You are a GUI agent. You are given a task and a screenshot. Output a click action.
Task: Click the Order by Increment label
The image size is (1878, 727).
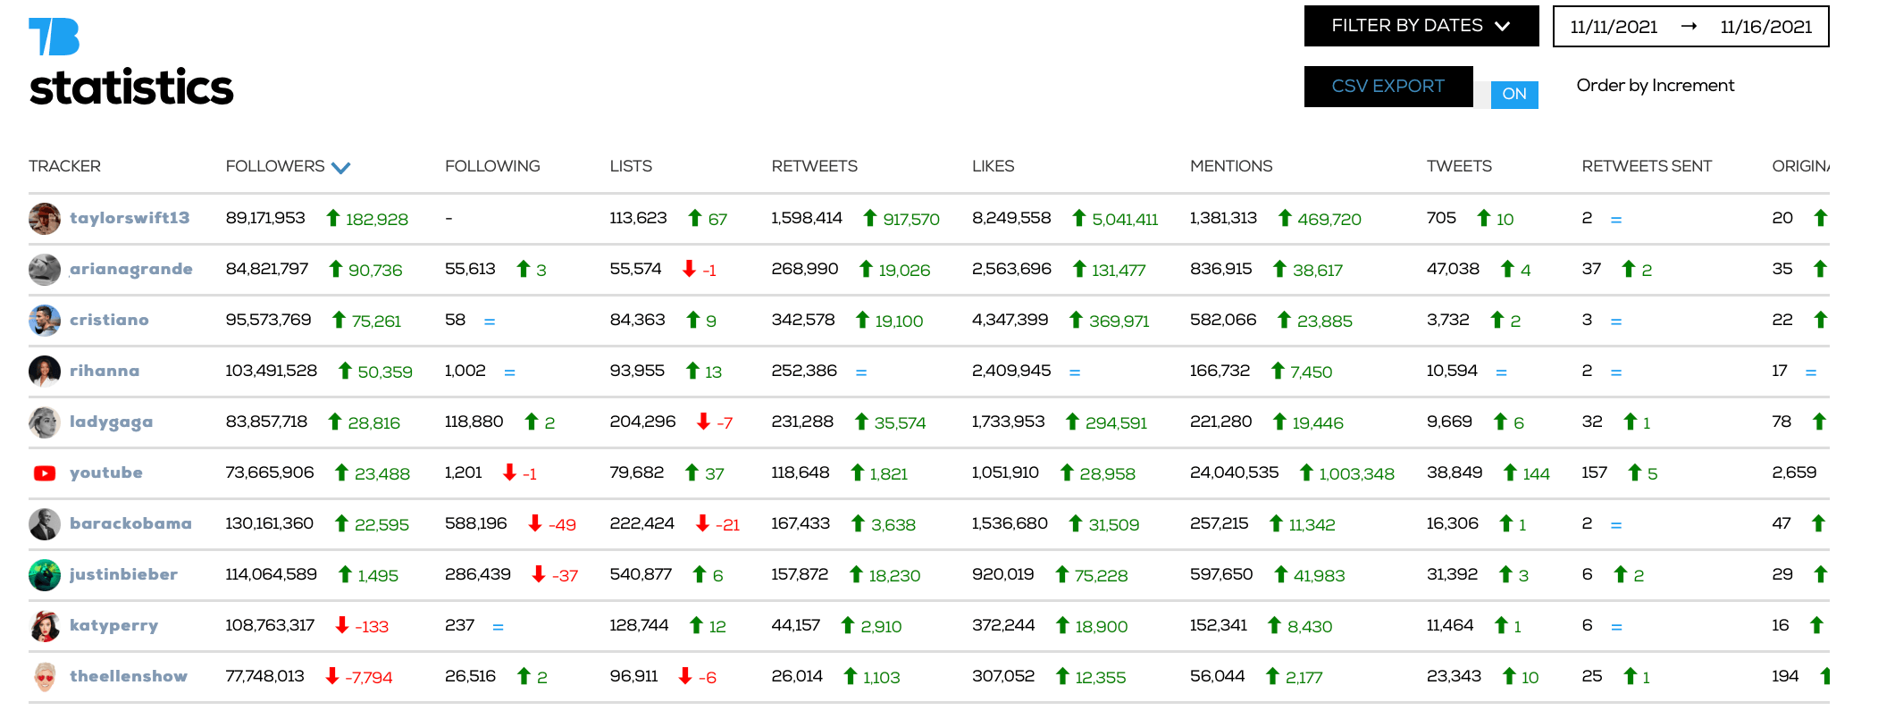[x=1656, y=86]
